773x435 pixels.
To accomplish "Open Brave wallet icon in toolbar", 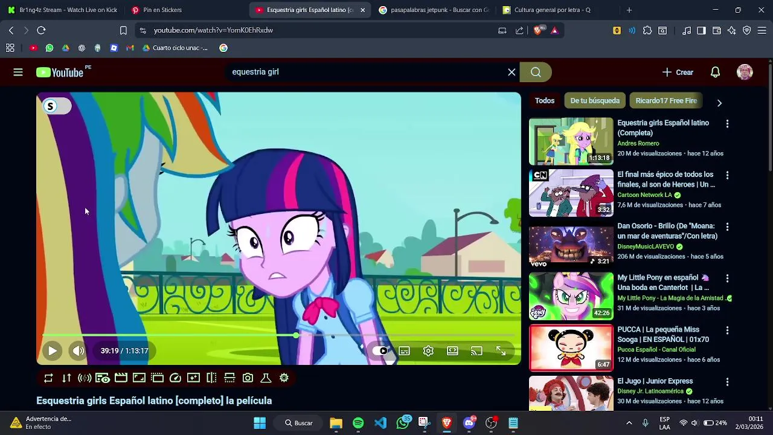I will pyautogui.click(x=716, y=30).
